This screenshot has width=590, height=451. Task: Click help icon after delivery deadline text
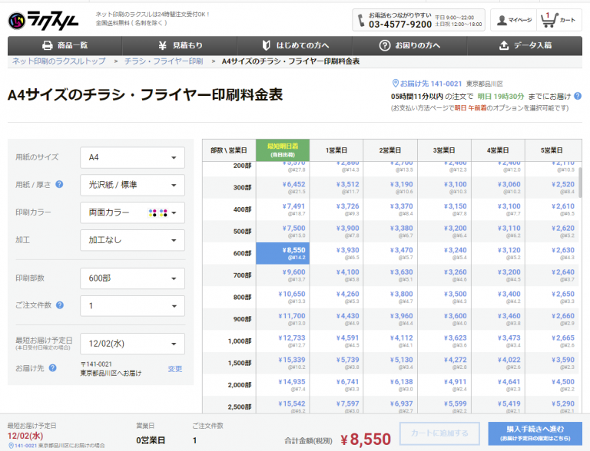(x=578, y=96)
